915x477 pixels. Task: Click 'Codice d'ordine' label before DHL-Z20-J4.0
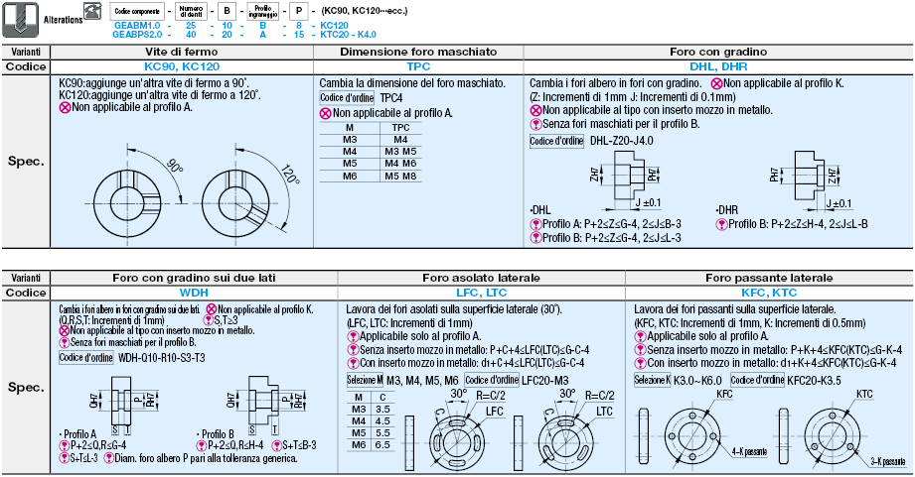(556, 141)
